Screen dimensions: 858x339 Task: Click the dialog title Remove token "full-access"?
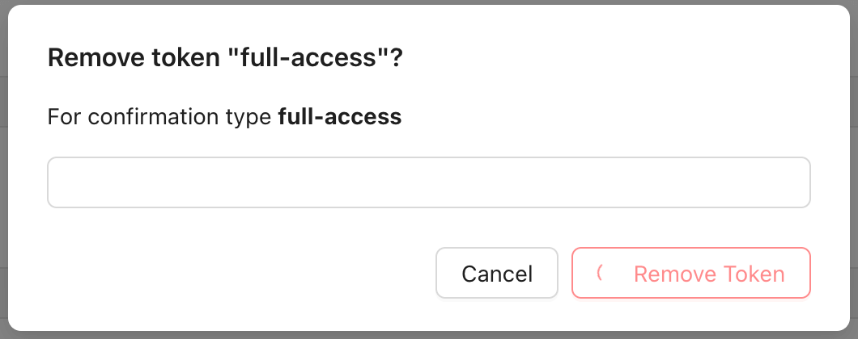pos(225,59)
